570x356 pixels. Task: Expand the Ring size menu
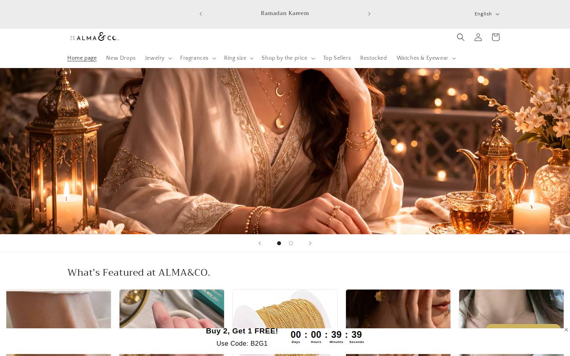238,58
